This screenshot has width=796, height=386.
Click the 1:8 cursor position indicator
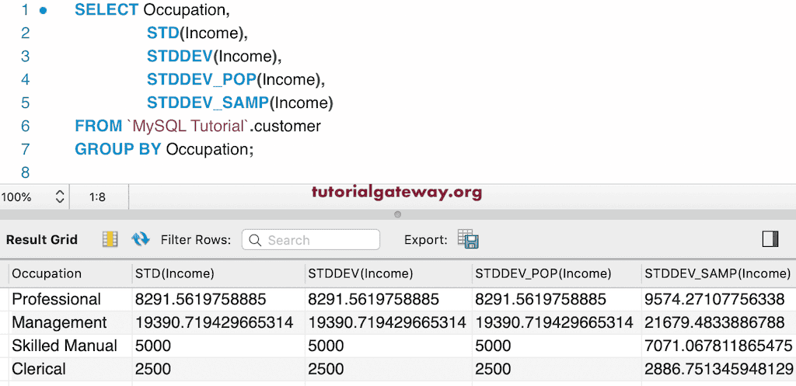[97, 196]
